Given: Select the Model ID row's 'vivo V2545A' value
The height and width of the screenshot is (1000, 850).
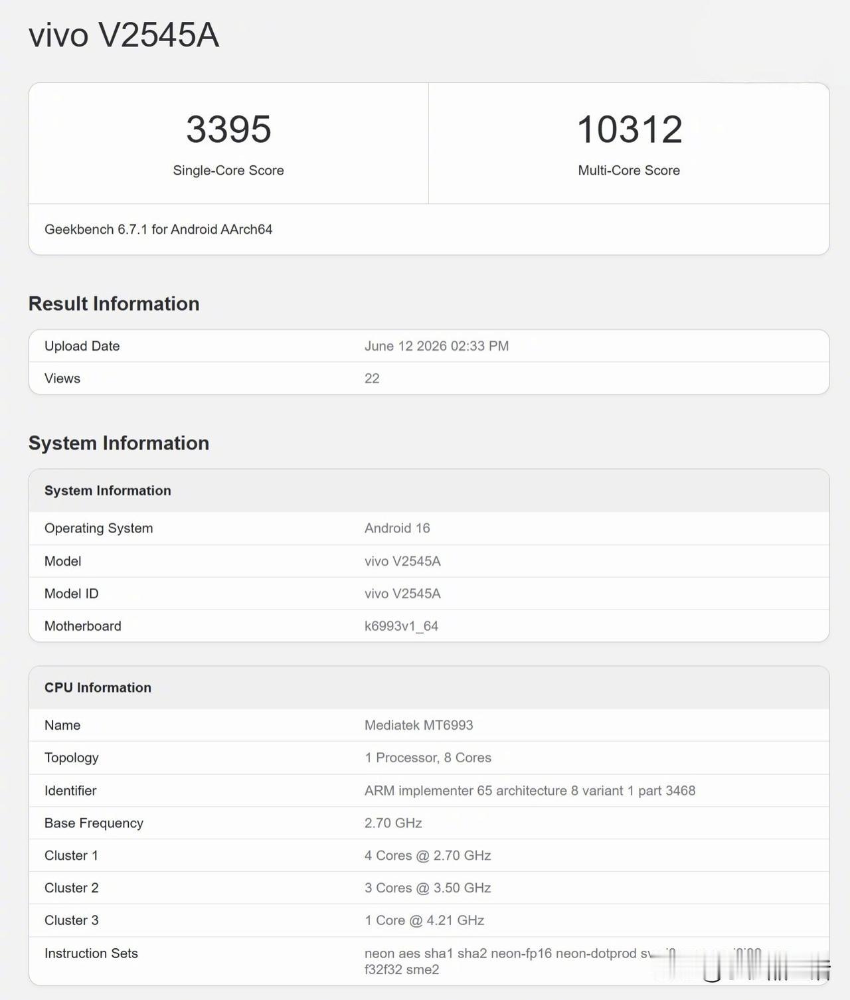Looking at the screenshot, I should click(x=402, y=594).
